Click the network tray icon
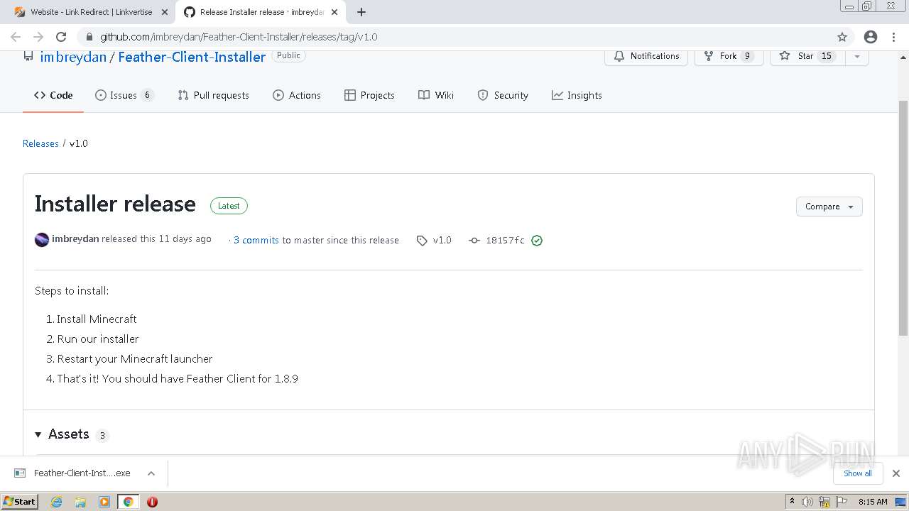 (824, 502)
